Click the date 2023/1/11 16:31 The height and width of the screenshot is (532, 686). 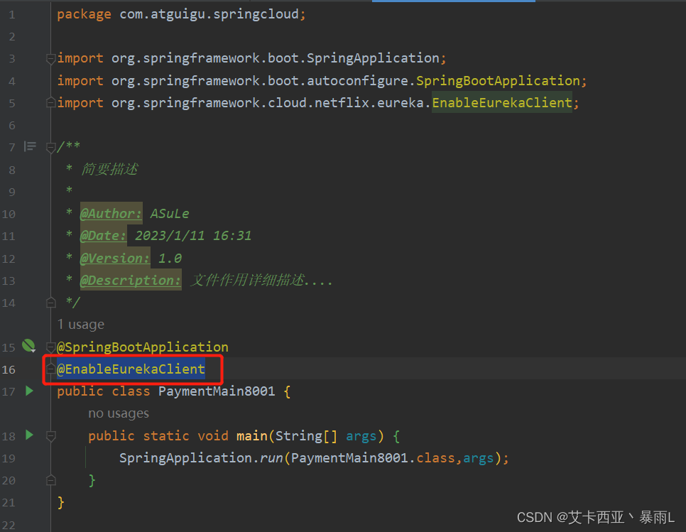point(193,236)
